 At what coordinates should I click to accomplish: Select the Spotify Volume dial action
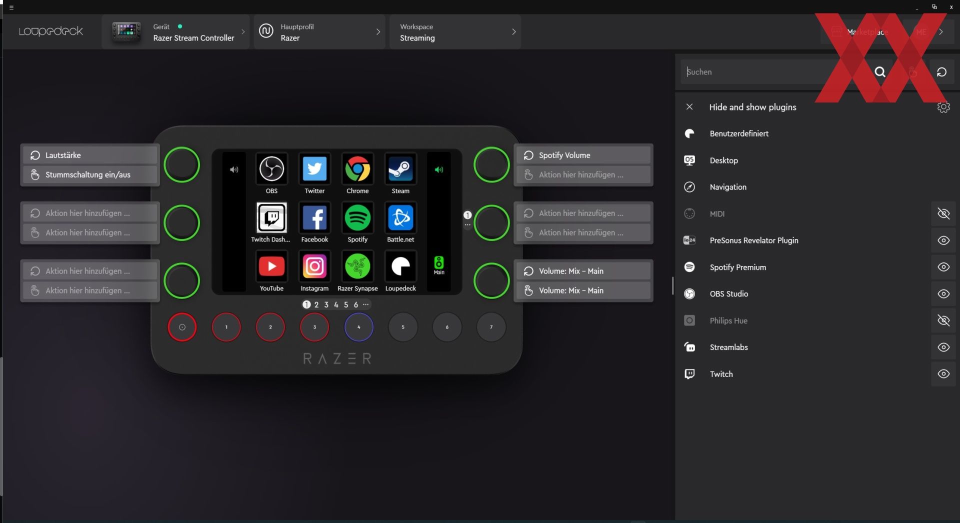point(583,155)
